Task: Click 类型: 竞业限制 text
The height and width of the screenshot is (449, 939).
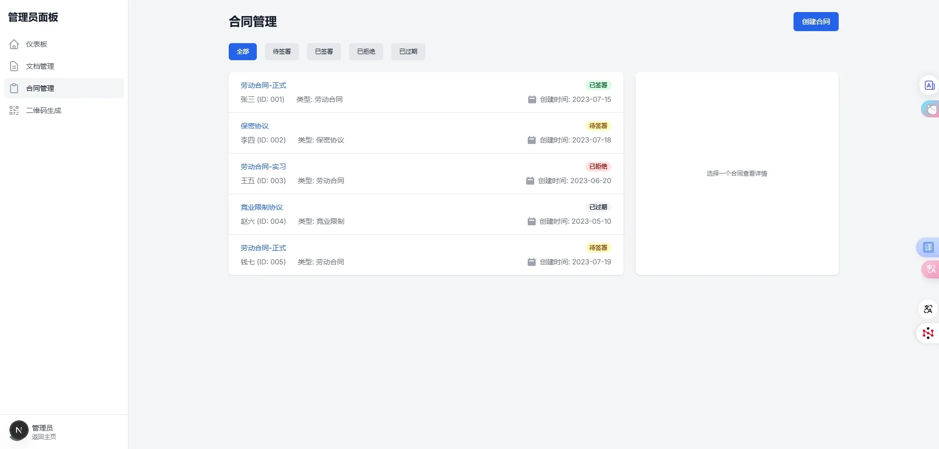Action: click(321, 221)
